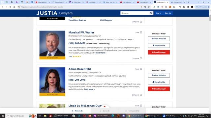This screenshot has height=118, width=211.
Task: Open Marshall W. Waller name link
Action: click(81, 32)
